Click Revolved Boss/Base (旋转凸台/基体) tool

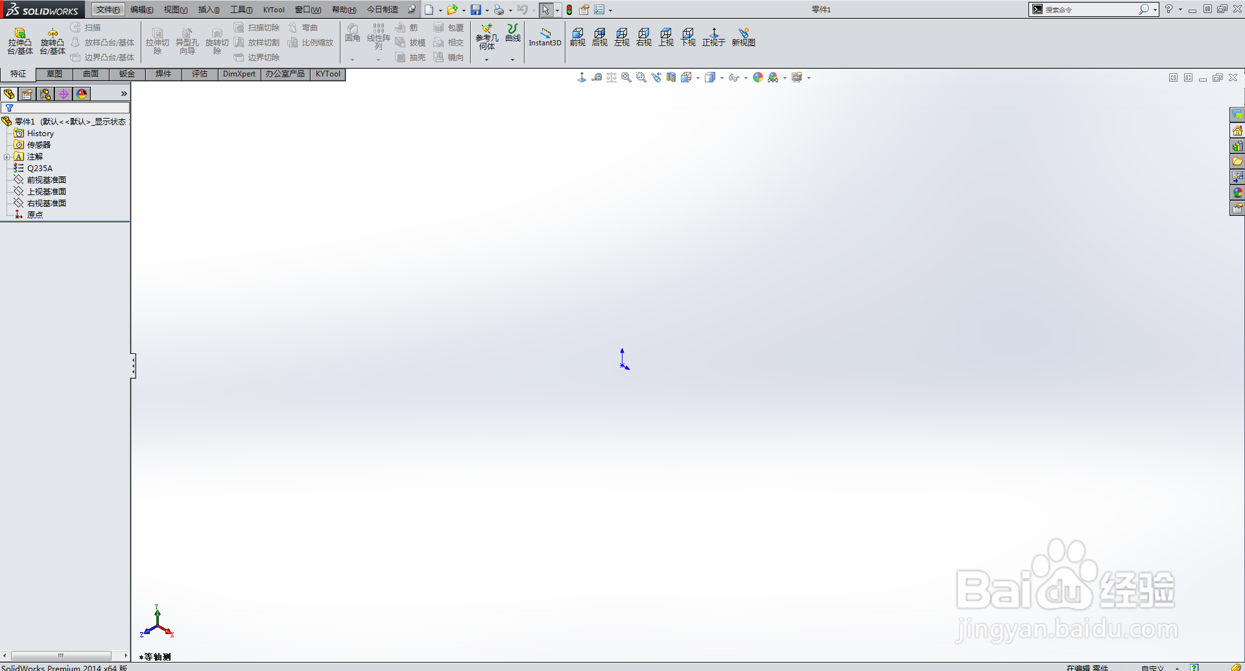click(53, 41)
